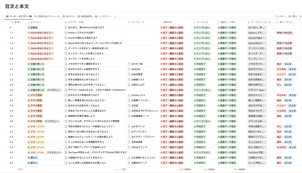Click template page icon for @Webクリップ

(129, 147)
